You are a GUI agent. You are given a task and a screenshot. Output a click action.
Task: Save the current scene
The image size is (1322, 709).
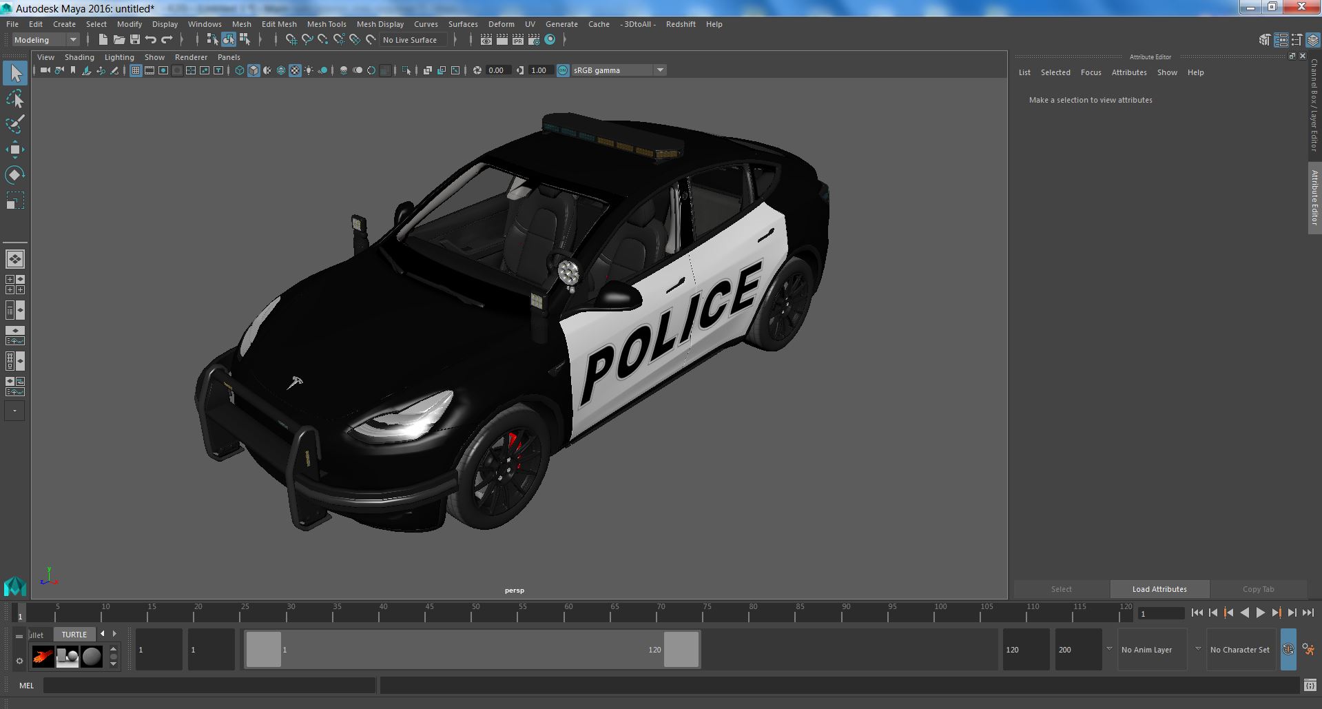click(x=135, y=40)
